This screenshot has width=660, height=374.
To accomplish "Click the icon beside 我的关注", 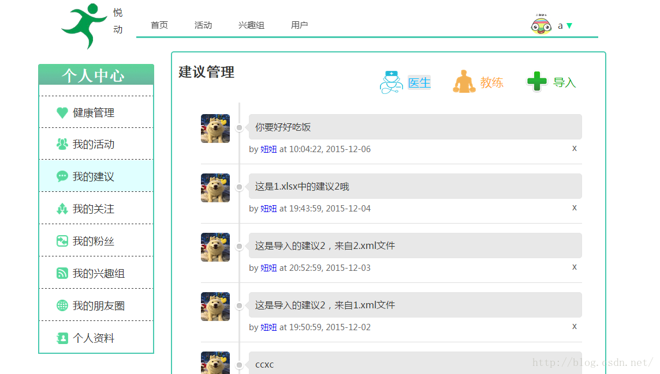I will 62,209.
